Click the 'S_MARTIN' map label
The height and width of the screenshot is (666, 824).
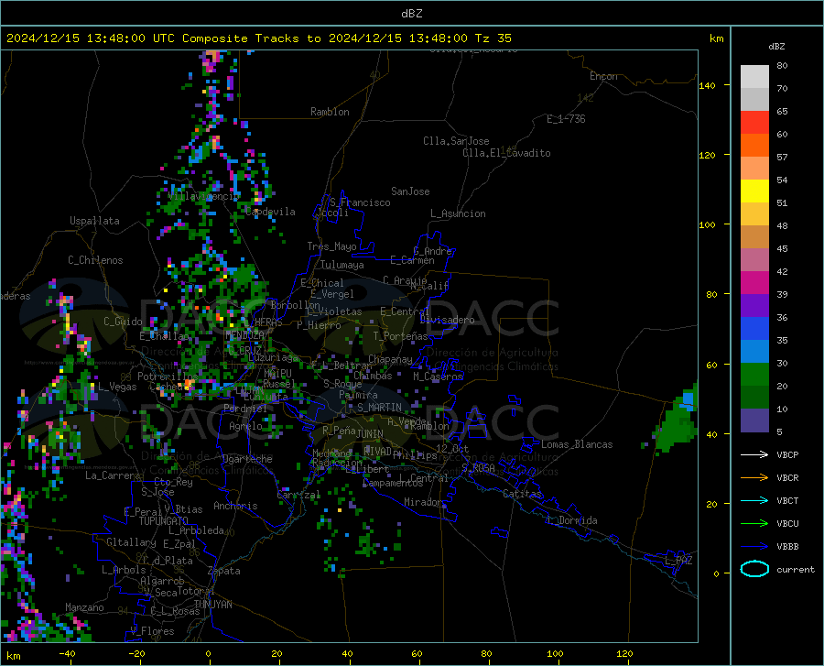[x=379, y=408]
